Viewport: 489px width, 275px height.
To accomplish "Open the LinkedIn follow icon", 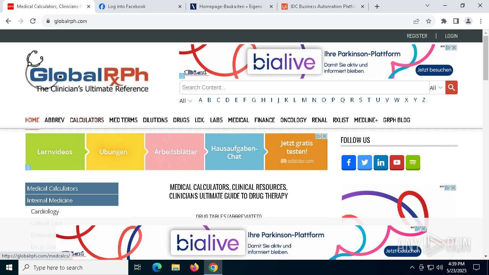I will tap(381, 162).
